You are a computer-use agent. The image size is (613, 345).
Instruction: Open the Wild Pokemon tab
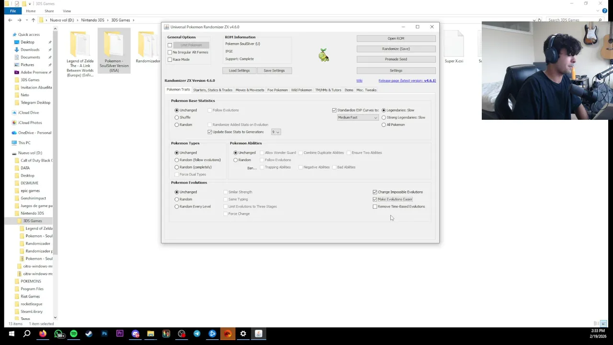301,90
